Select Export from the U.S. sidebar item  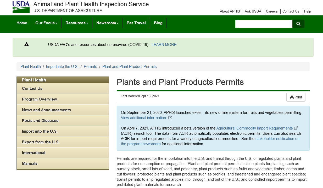41,142
